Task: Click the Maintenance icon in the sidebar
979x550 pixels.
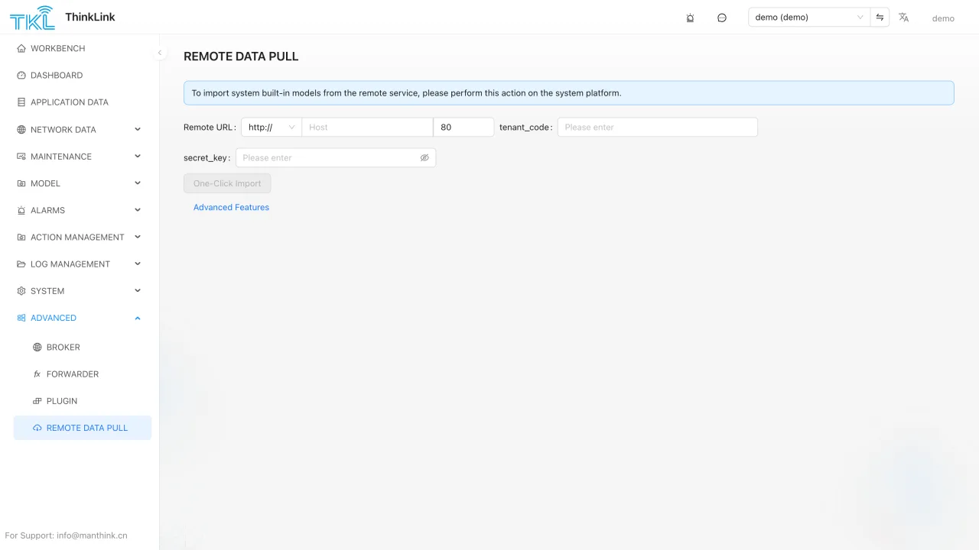Action: point(21,157)
